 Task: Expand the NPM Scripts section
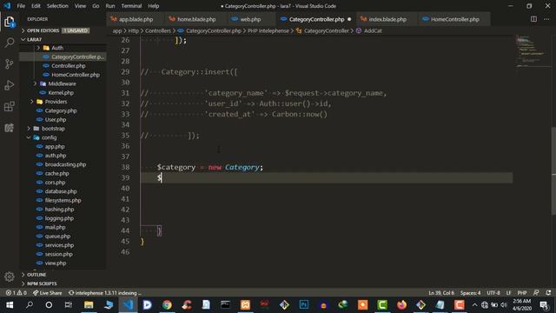[x=42, y=283]
